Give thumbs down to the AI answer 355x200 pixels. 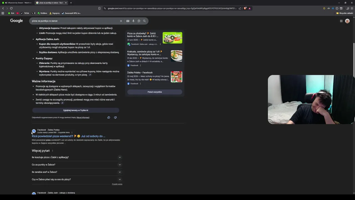click(115, 117)
